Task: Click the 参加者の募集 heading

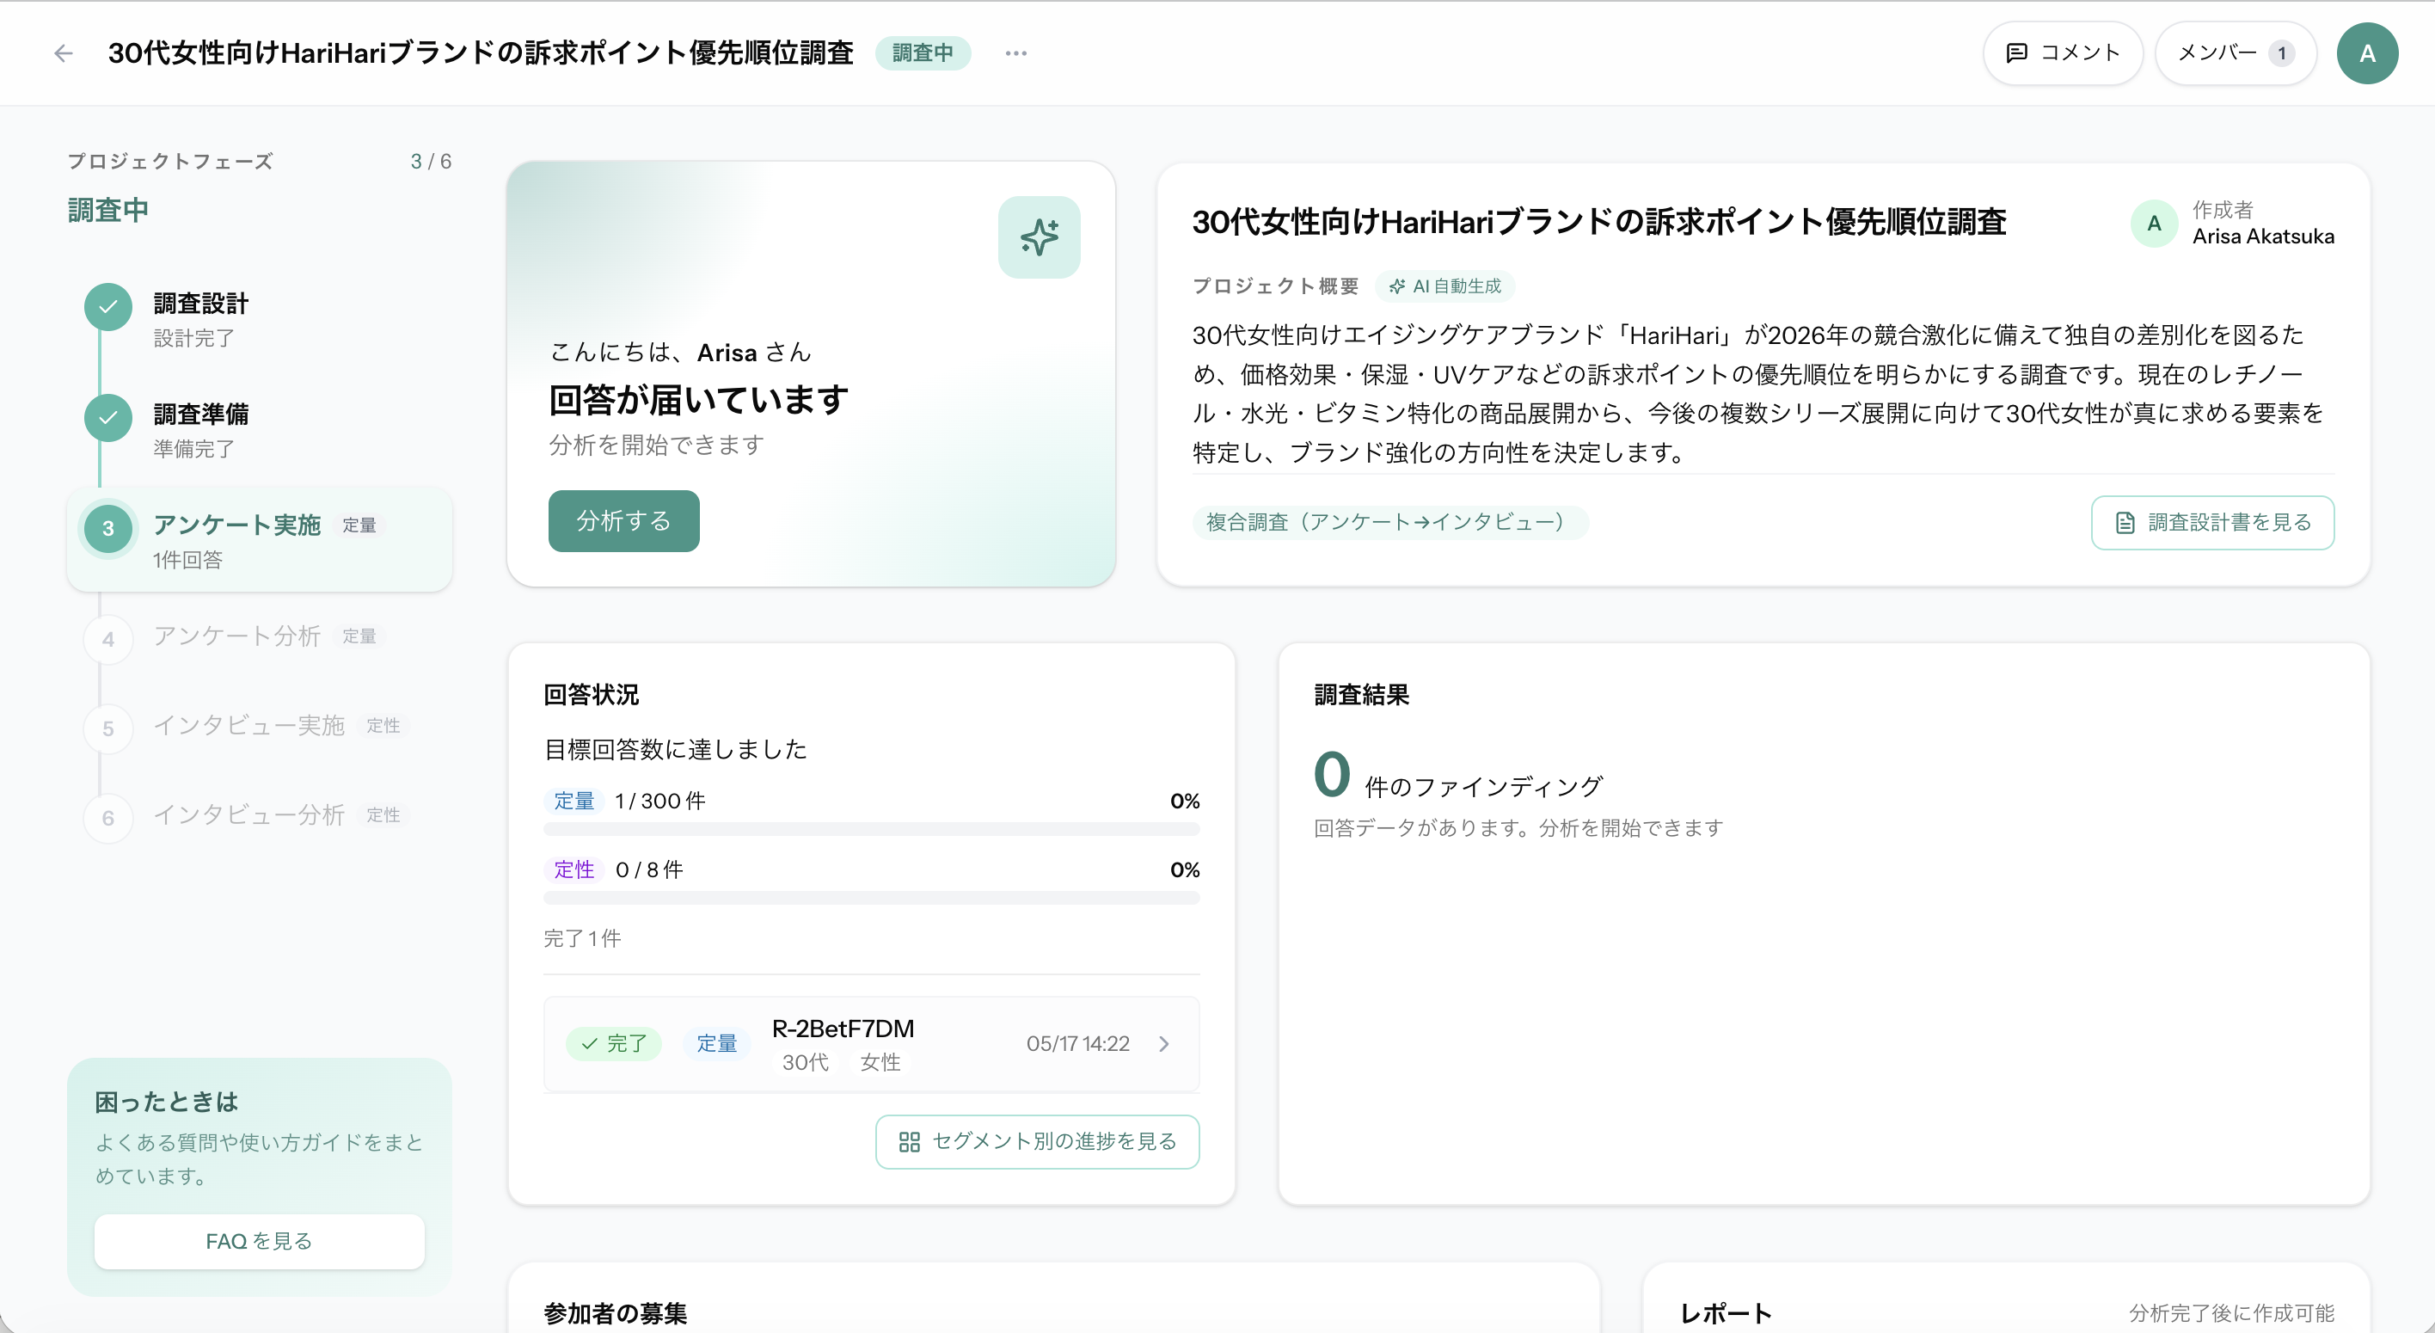Action: coord(616,1314)
